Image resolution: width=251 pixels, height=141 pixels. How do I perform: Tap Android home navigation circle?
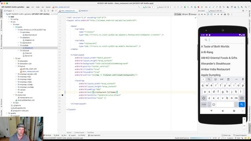(223, 111)
